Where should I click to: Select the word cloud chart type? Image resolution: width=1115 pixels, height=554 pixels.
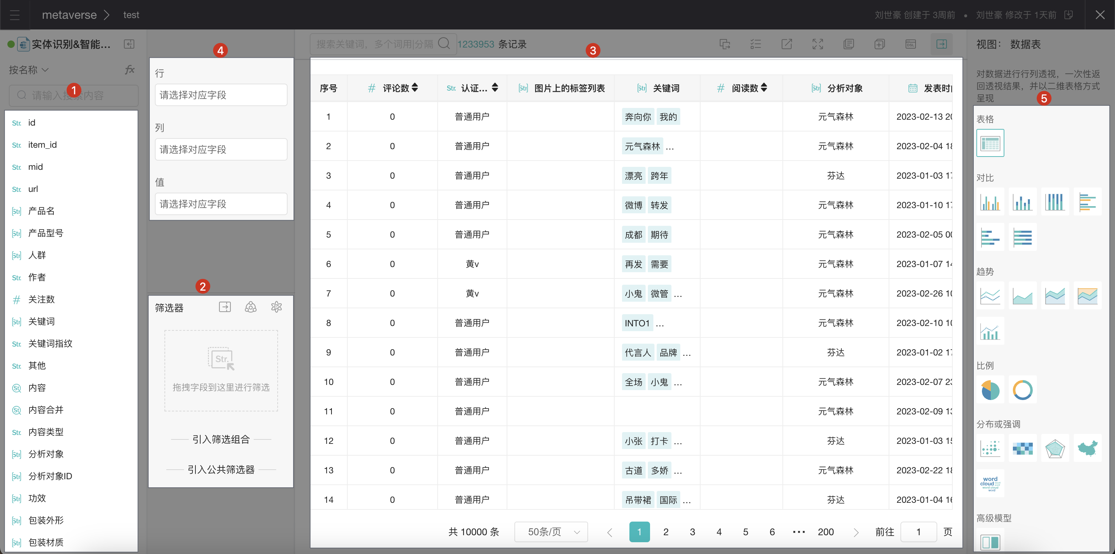[x=990, y=484]
